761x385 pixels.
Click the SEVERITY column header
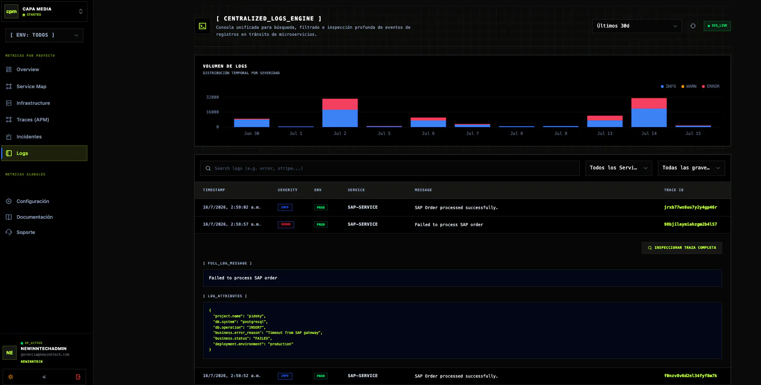coord(287,190)
